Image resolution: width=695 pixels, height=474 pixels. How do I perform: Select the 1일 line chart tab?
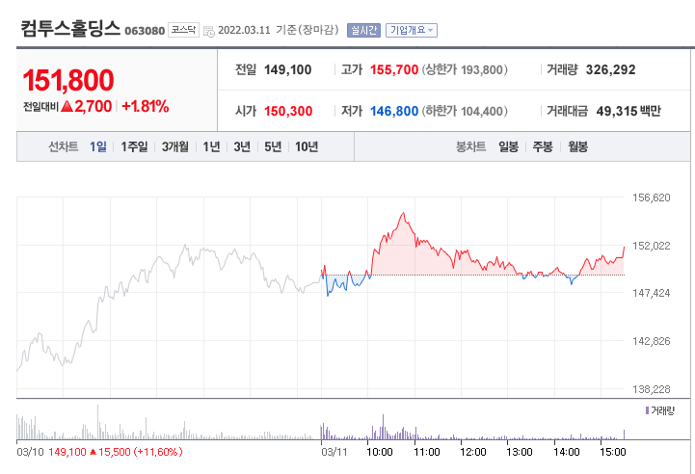pyautogui.click(x=98, y=146)
